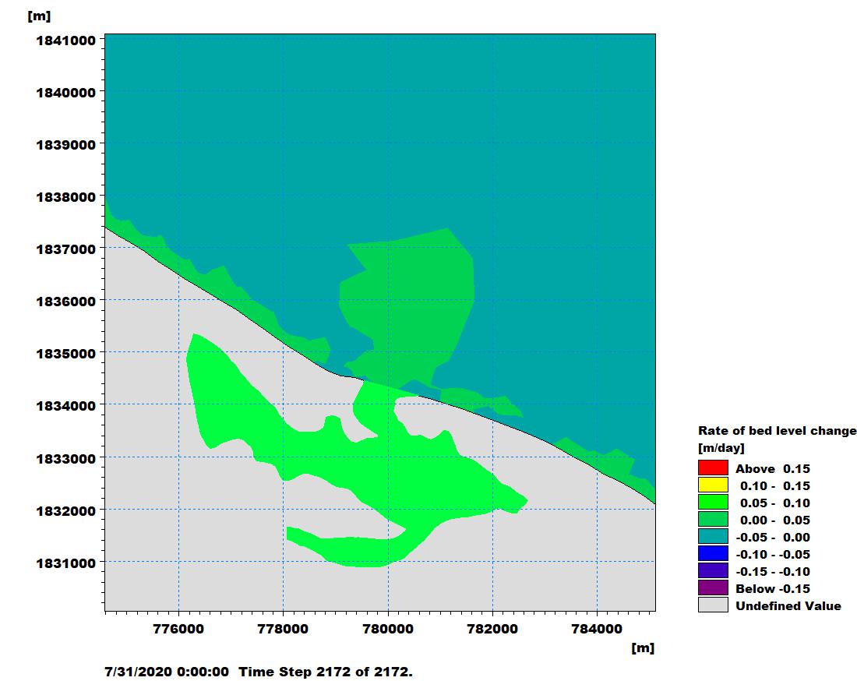Click the Time Step 2172 of 2172 text
Image resolution: width=857 pixels, height=681 pixels.
click(x=326, y=672)
